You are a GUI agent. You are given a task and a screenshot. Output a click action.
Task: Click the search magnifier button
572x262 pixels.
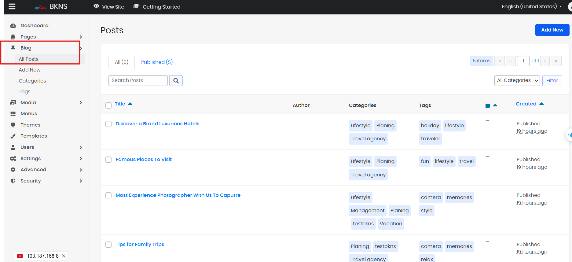point(176,81)
